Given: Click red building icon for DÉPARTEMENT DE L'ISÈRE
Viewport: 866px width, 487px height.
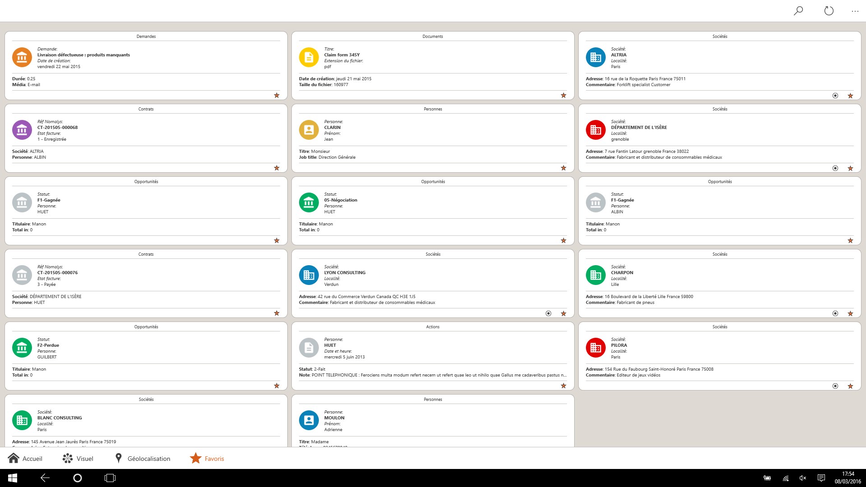Looking at the screenshot, I should (596, 130).
